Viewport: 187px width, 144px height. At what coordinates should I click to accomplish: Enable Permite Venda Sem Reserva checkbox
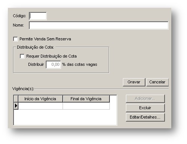[x=15, y=39]
